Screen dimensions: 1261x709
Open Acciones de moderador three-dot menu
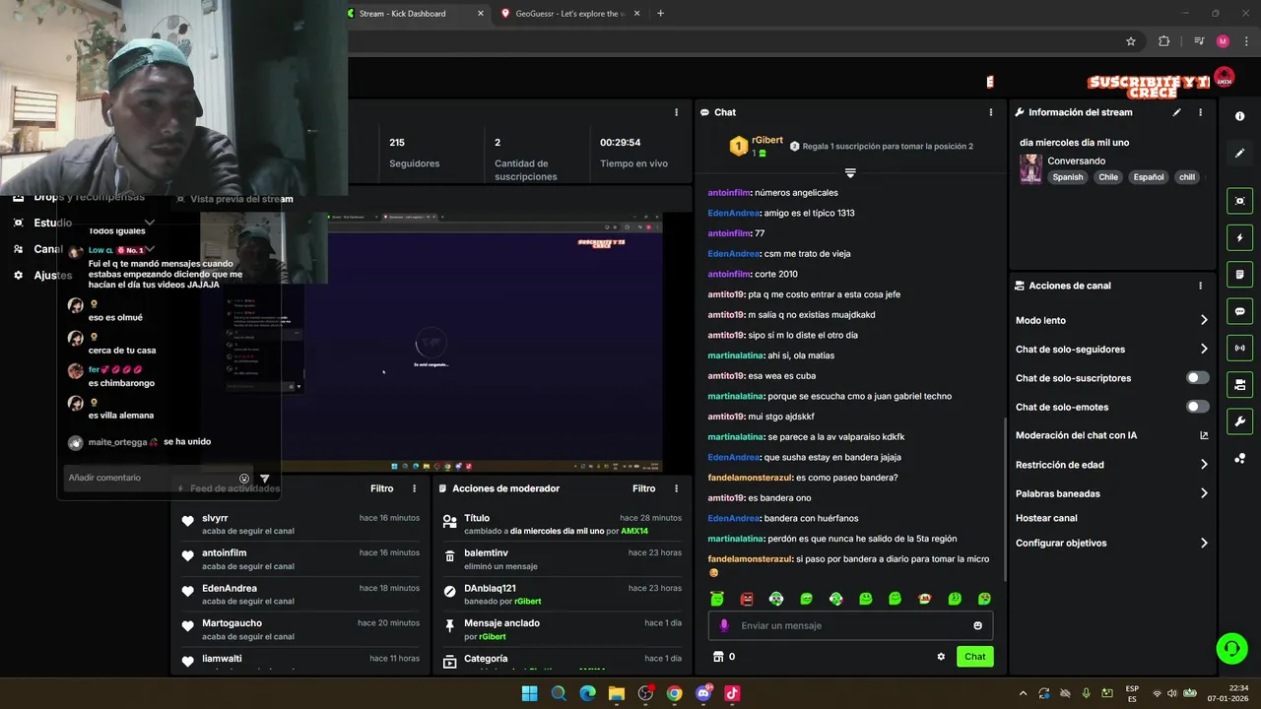tap(676, 488)
